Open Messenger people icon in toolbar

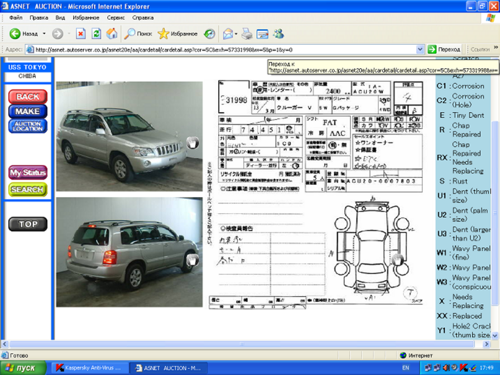(278, 33)
